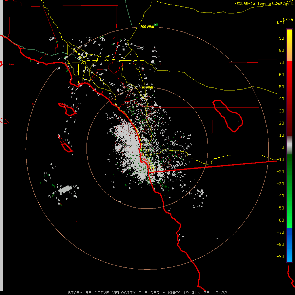295x295 pixels.
Task: Select the 50 NMI range ring label
Action: pyautogui.click(x=147, y=87)
